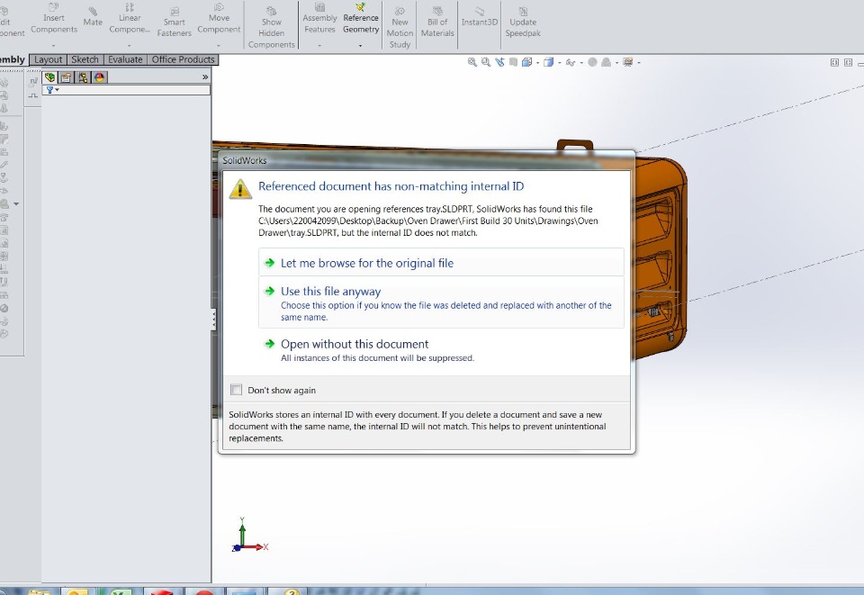864x595 pixels.
Task: Expand the Reference Geometry dropdown arrow
Action: (360, 46)
